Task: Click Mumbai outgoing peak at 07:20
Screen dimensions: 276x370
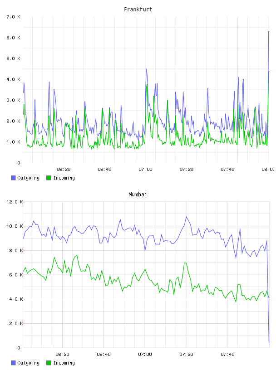Action: (186, 216)
